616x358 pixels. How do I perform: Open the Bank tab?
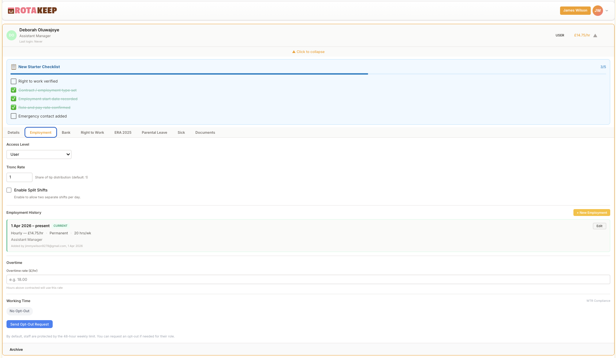[x=66, y=133]
